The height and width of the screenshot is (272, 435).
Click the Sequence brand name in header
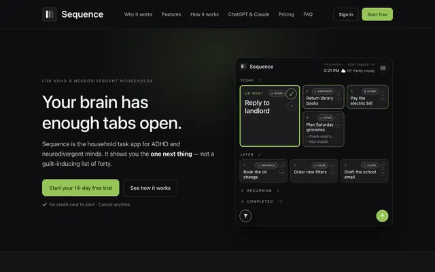[82, 14]
